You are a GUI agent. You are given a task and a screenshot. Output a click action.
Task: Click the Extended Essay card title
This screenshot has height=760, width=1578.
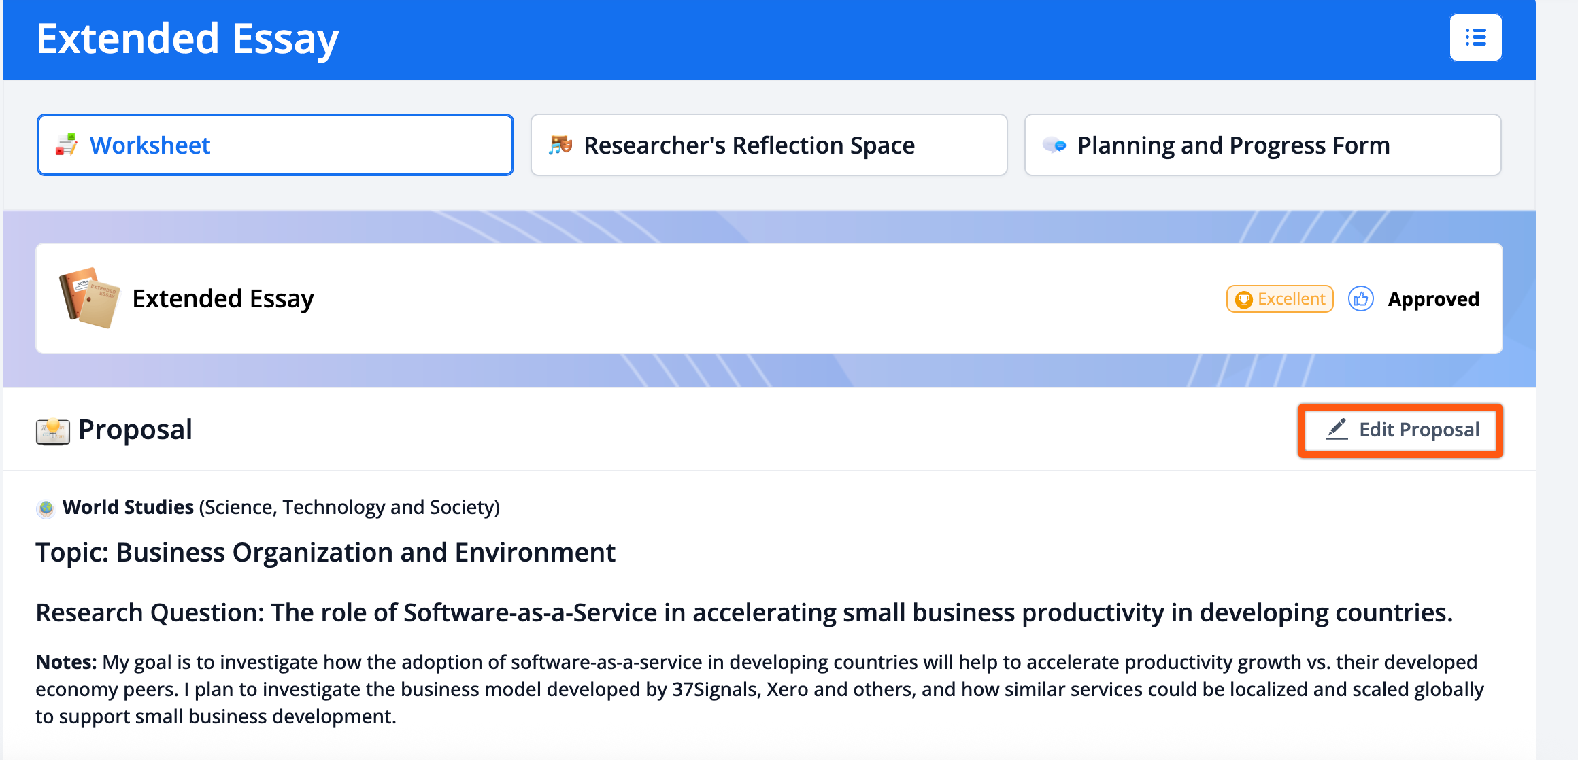(x=223, y=298)
